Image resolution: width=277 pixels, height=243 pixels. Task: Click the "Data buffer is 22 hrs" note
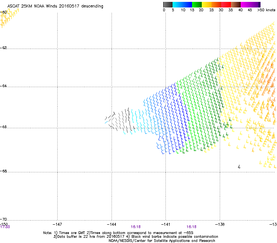(136, 237)
